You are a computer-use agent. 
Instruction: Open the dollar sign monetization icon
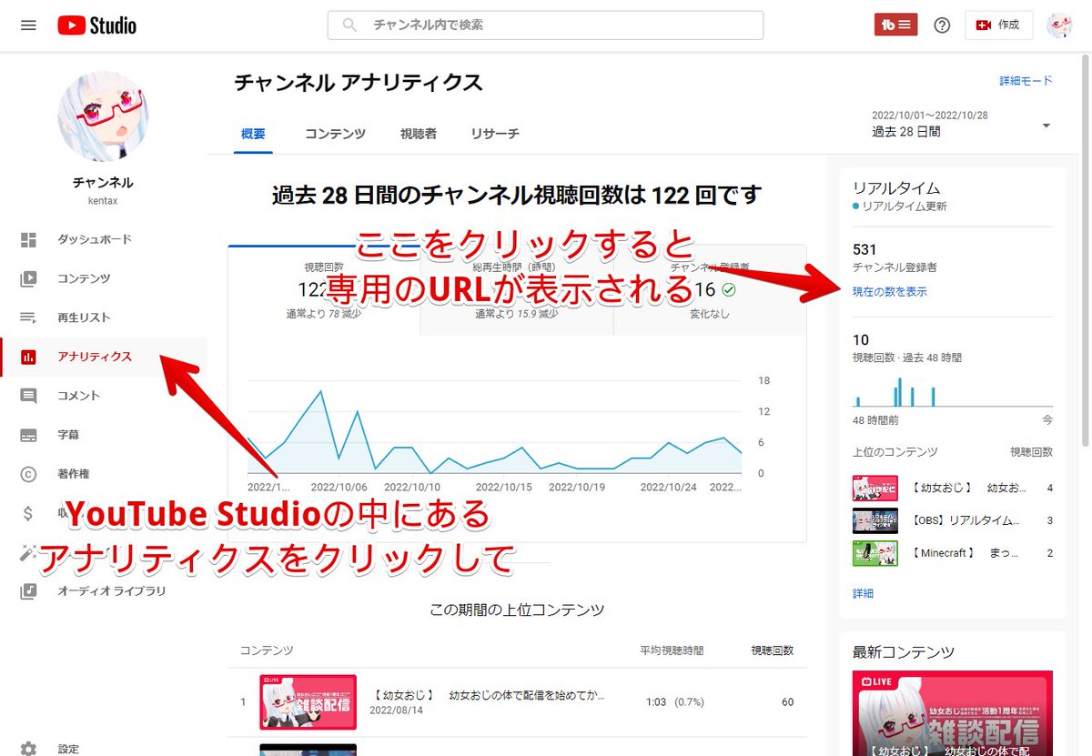pyautogui.click(x=28, y=513)
